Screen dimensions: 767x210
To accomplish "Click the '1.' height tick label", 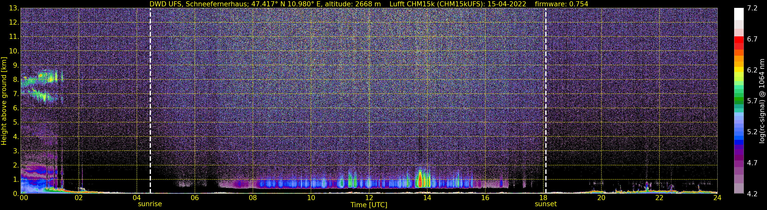I will pos(16,180).
